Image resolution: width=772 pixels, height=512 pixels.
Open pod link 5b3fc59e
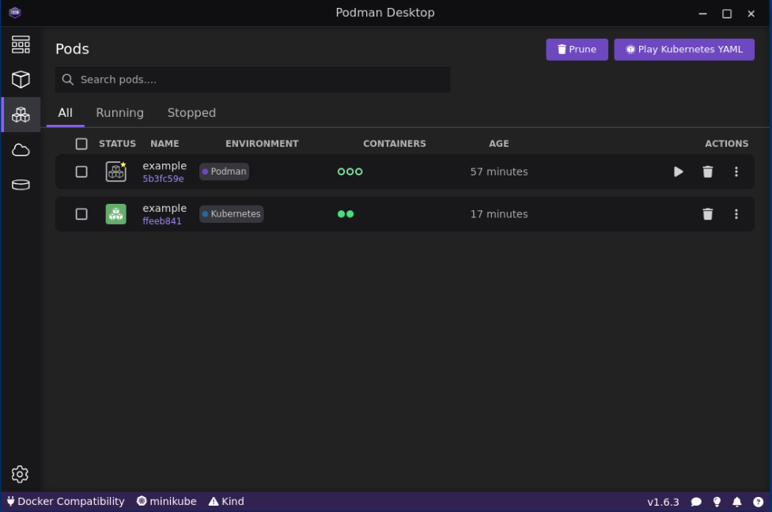click(x=163, y=179)
